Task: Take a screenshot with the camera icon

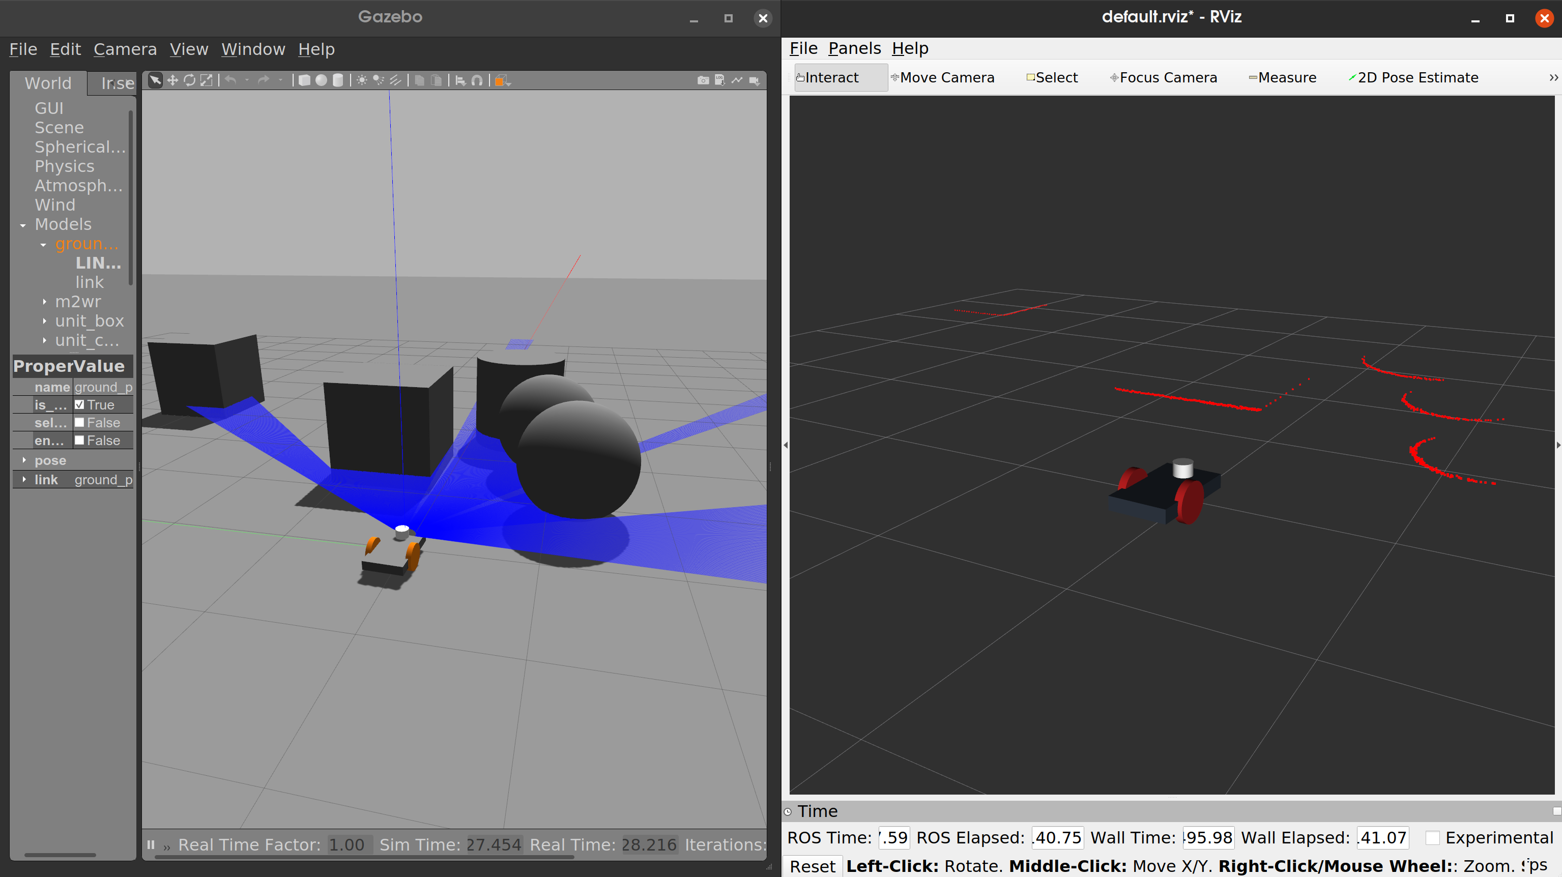Action: coord(703,80)
